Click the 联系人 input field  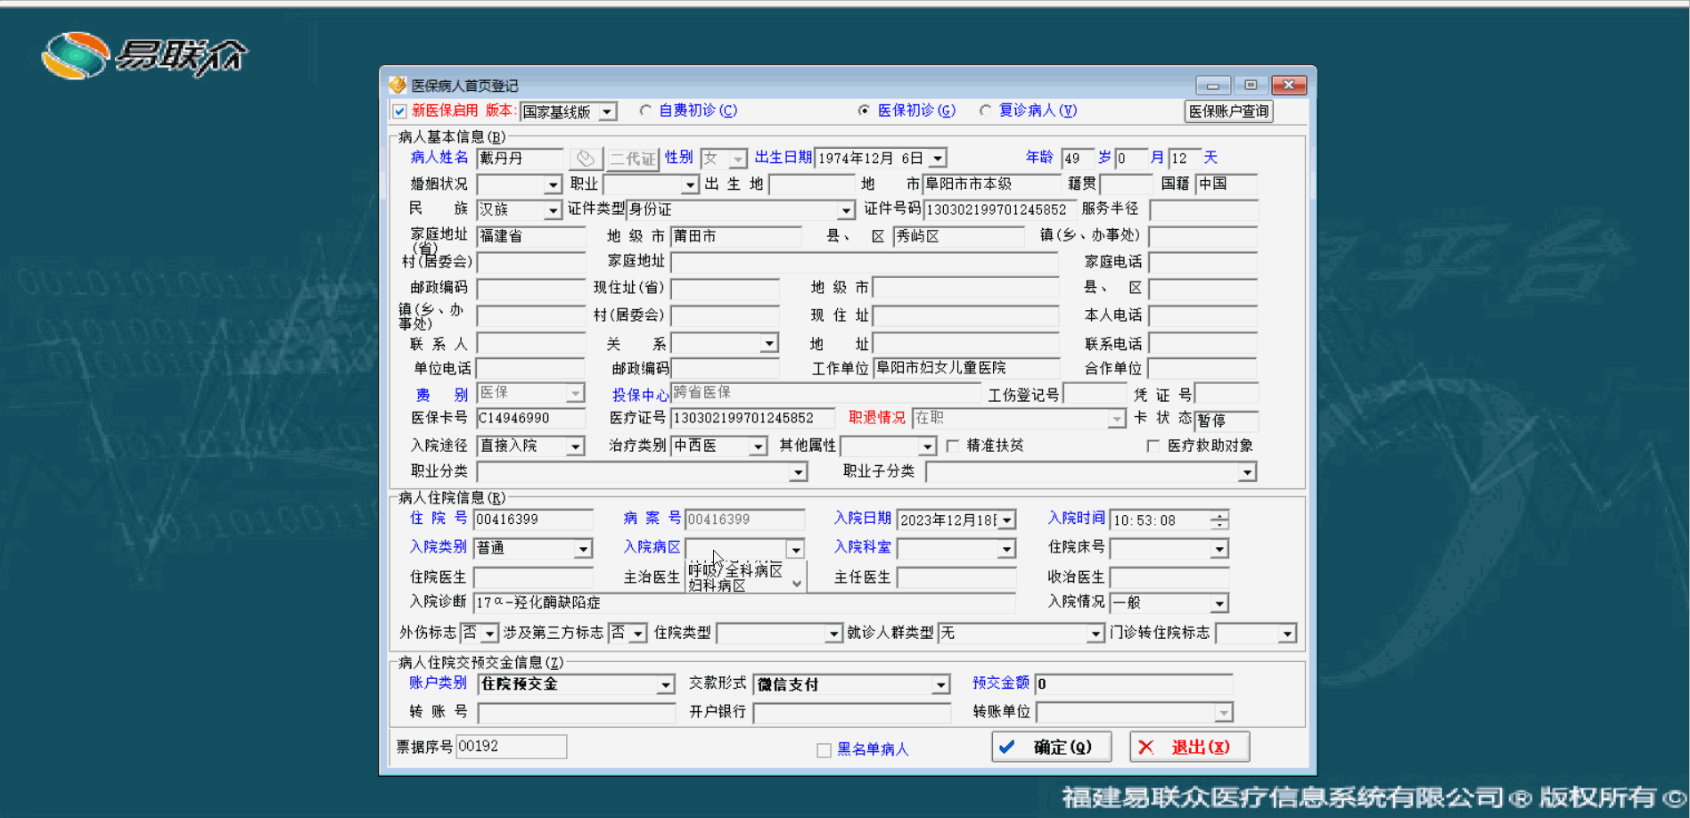tap(531, 343)
